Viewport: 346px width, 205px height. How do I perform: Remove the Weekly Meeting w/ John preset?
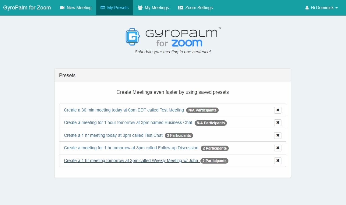tap(277, 161)
